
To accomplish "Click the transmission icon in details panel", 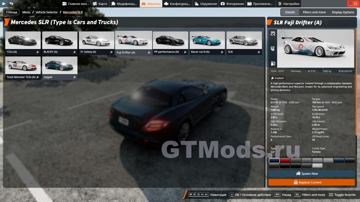I will point(273,49).
